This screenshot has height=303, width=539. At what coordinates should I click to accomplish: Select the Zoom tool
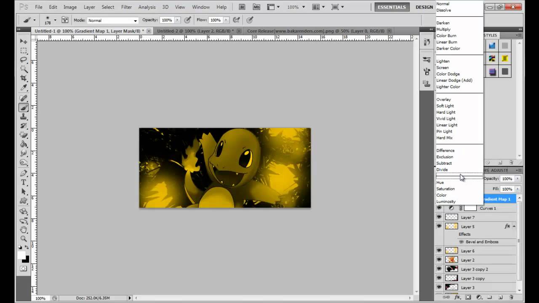[x=24, y=239]
